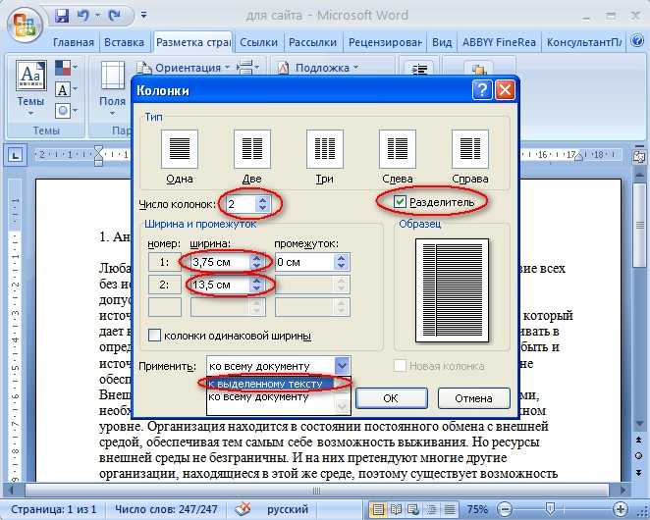650x520 pixels.
Task: Select the "Справа" column layout icon
Action: (469, 149)
